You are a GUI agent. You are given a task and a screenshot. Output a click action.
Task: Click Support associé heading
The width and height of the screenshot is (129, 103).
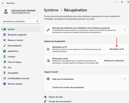[x=51, y=72]
